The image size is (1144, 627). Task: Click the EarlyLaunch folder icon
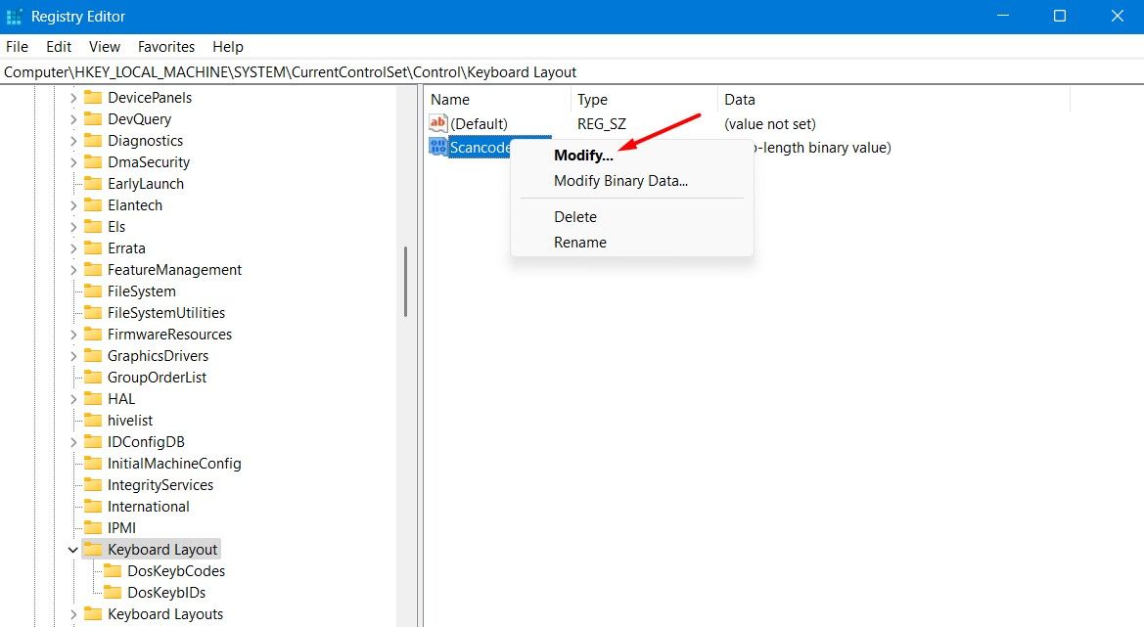coord(93,183)
